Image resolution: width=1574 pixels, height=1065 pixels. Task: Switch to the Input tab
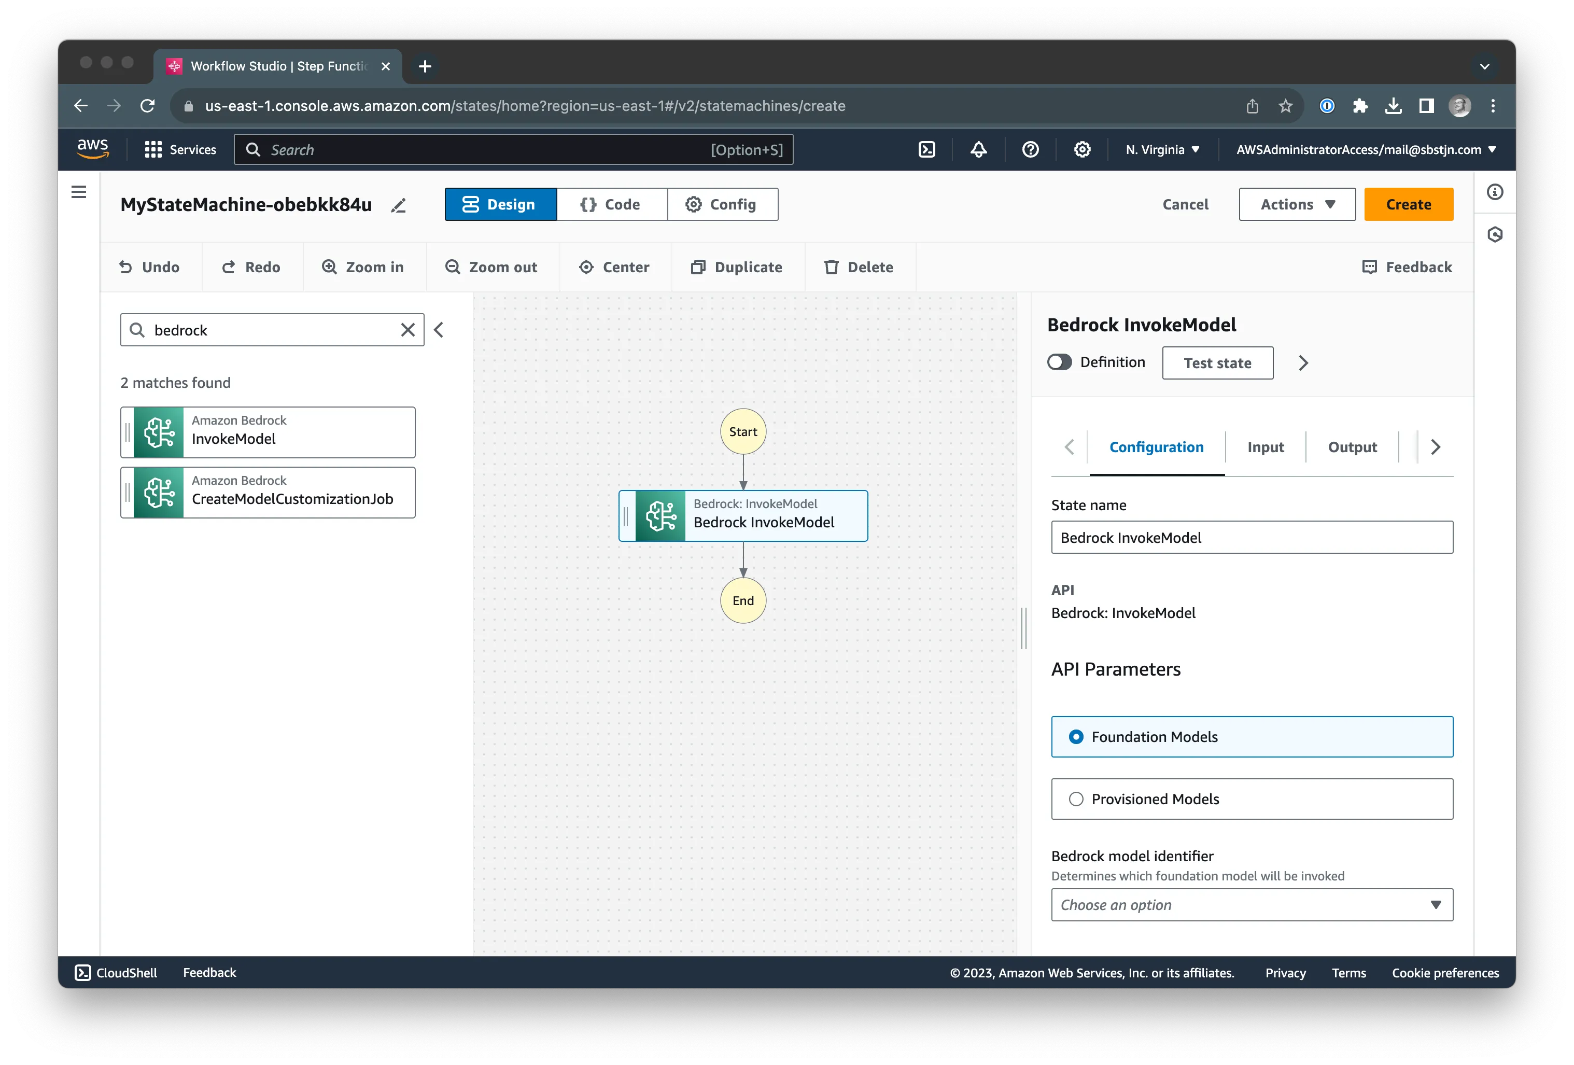[x=1265, y=447]
